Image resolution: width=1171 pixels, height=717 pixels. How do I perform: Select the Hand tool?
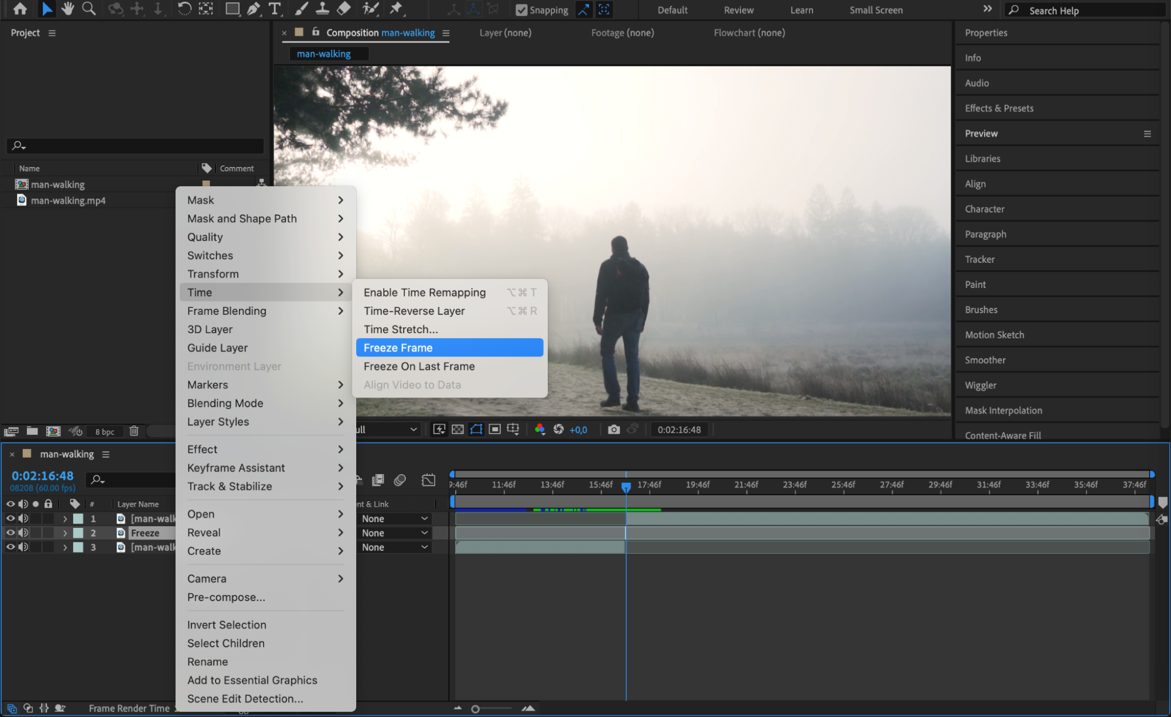(68, 9)
